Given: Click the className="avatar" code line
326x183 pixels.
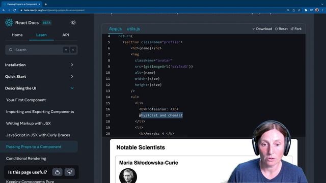Looking at the screenshot, I should point(153,60).
